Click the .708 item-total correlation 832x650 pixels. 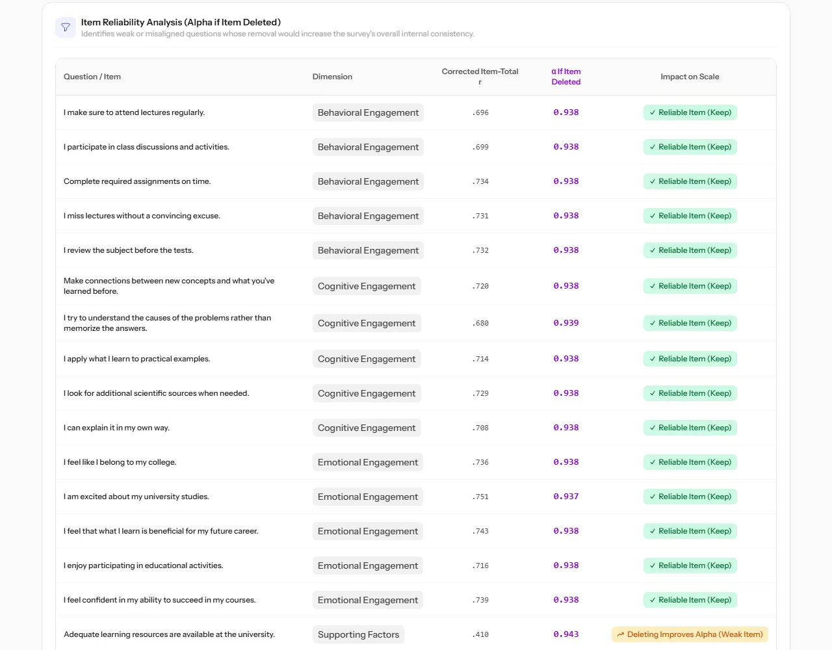coord(480,428)
